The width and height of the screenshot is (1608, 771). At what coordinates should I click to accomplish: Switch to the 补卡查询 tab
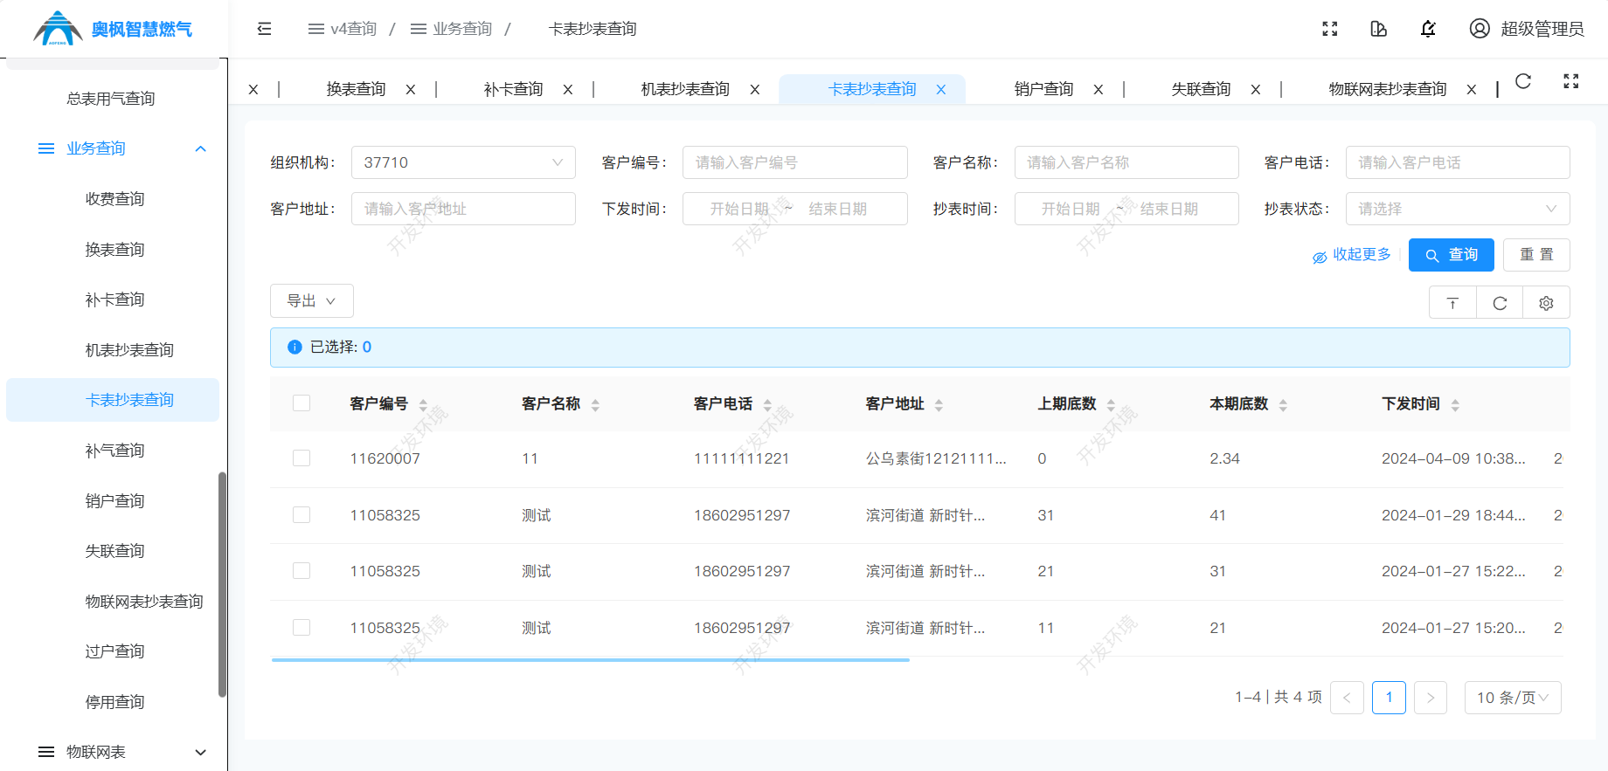pos(514,89)
